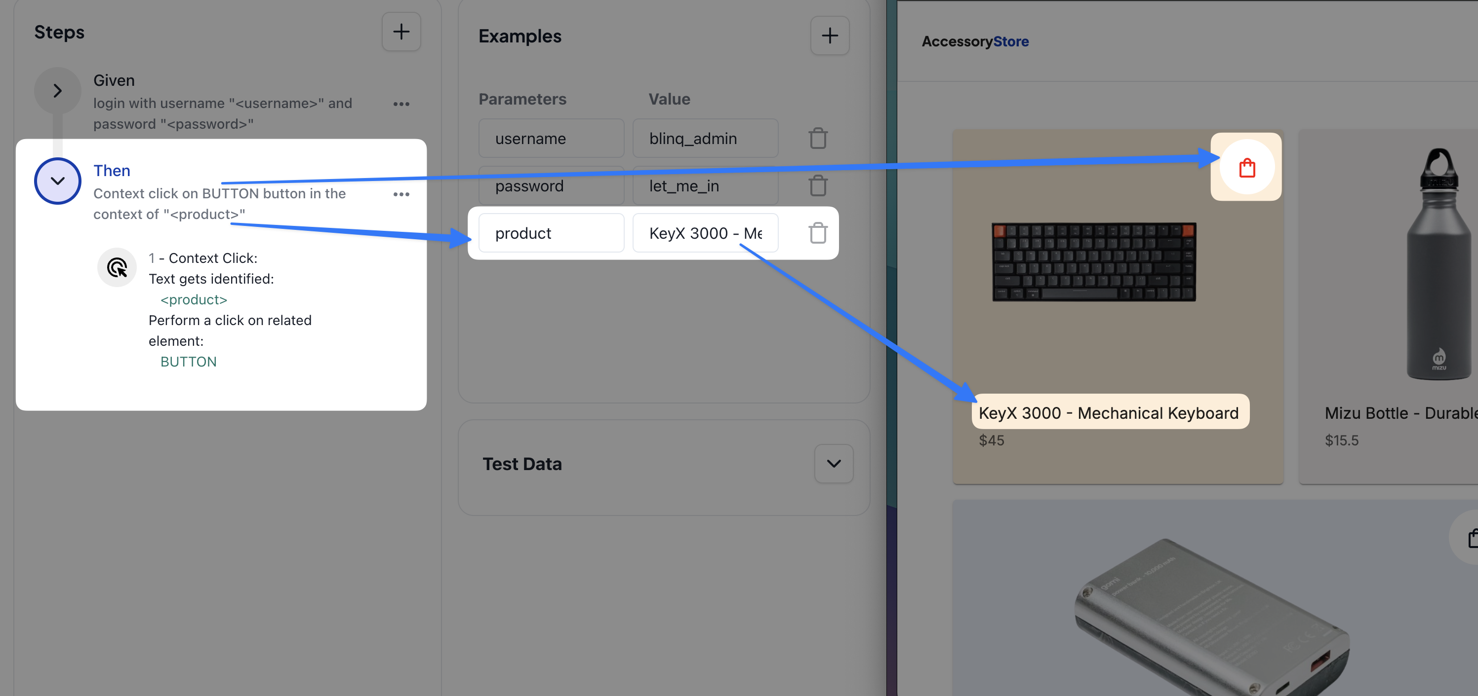Click the plus icon beside Steps

point(401,32)
